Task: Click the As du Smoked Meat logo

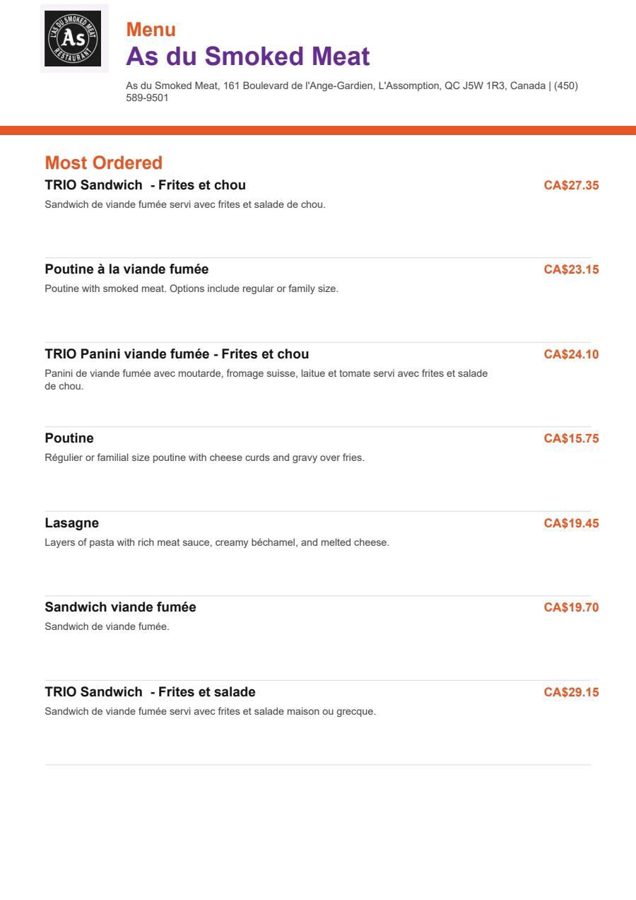Action: (x=74, y=38)
